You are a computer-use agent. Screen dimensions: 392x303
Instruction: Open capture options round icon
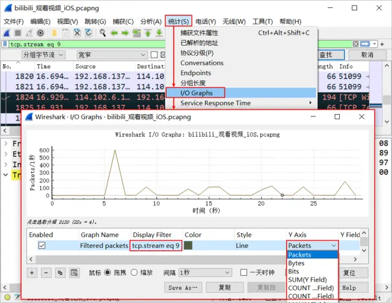(x=40, y=33)
